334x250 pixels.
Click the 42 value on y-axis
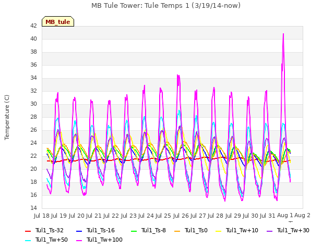(33, 26)
